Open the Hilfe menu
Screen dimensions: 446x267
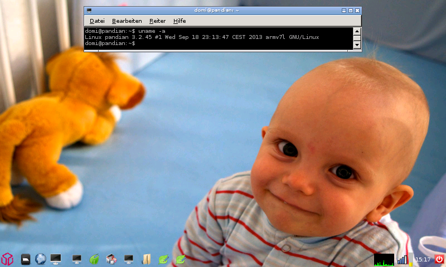coord(179,21)
